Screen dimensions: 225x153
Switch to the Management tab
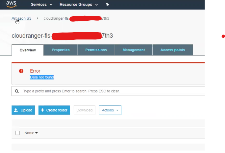(134, 50)
